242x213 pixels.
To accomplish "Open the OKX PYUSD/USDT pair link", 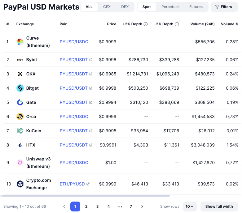I will (74, 74).
